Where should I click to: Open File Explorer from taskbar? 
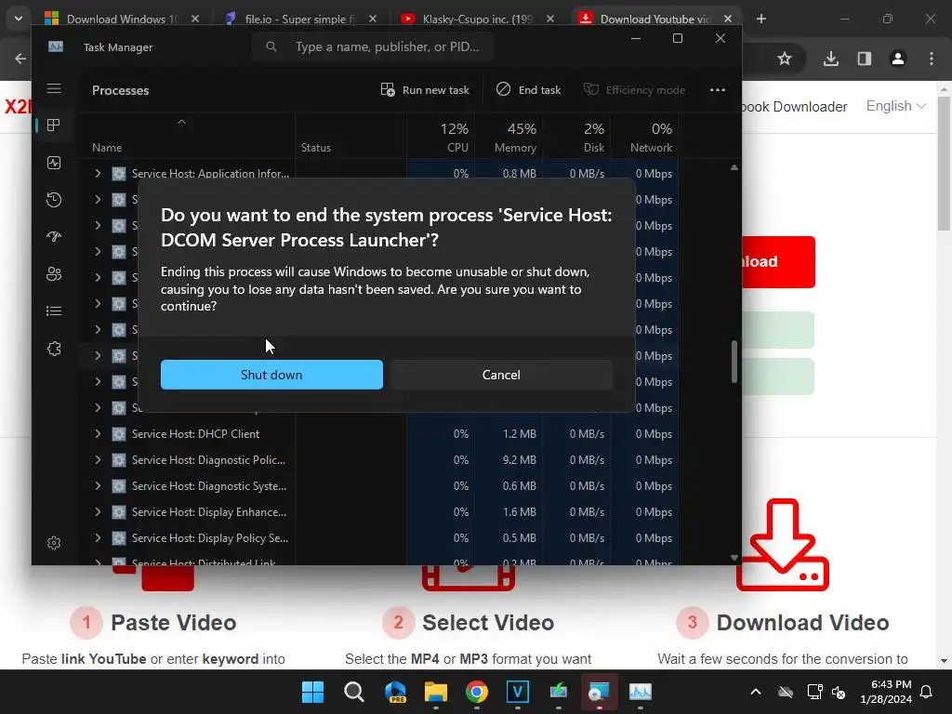[x=436, y=692]
